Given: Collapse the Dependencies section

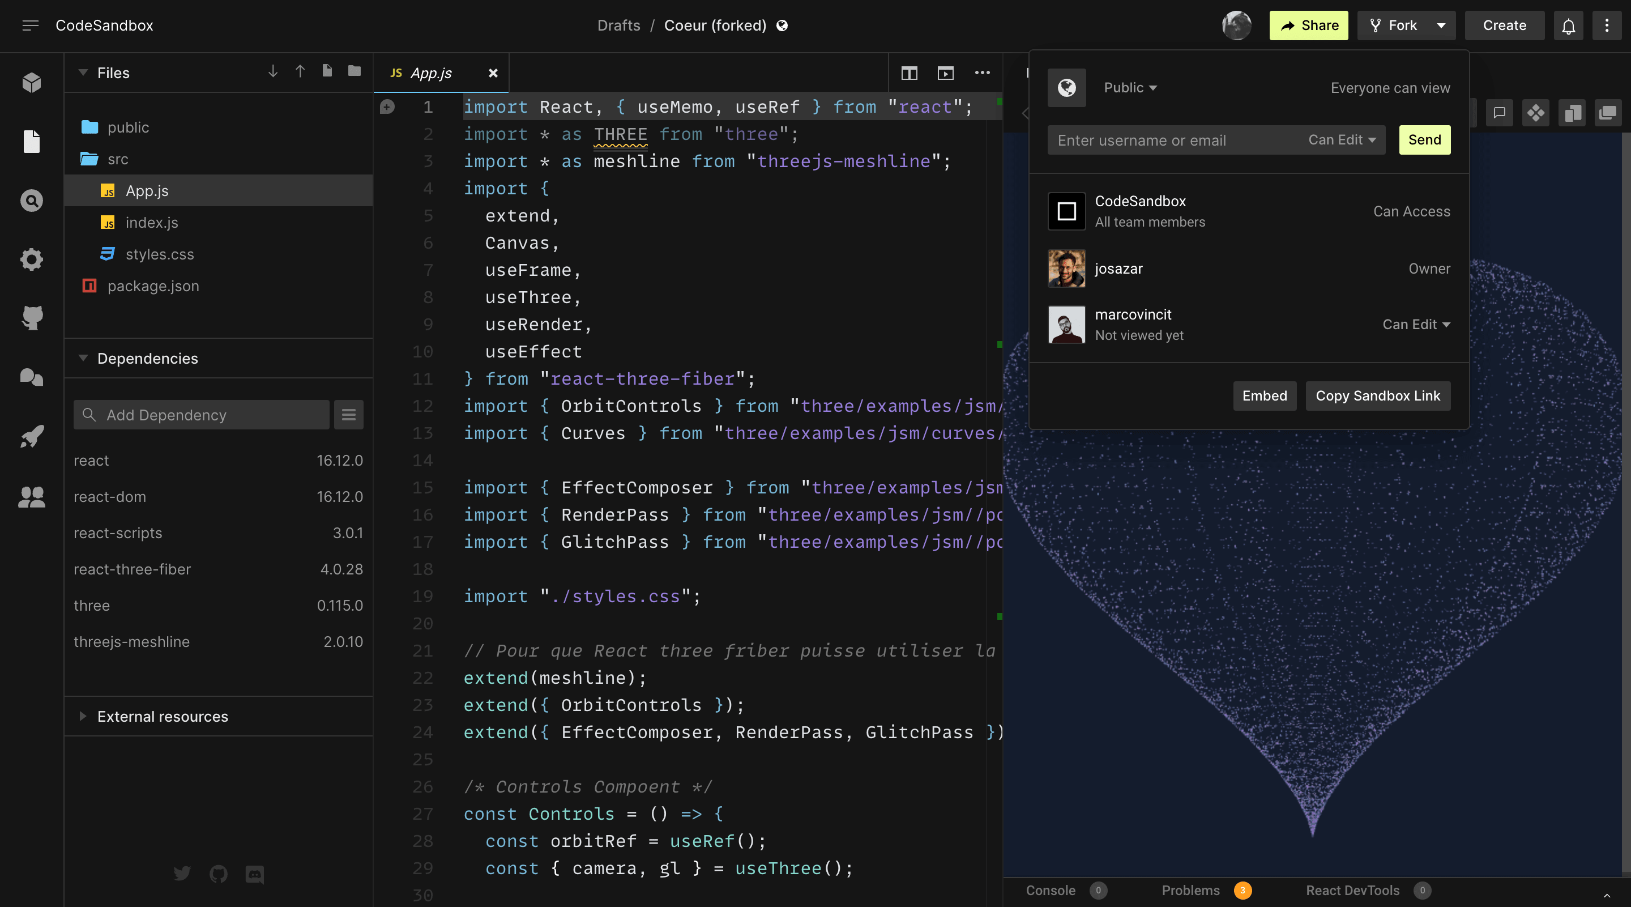Looking at the screenshot, I should [147, 359].
